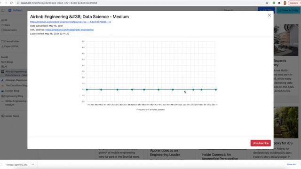Select the Reddit folder
Image resolution: width=301 pixels, height=169 pixels.
point(4,57)
